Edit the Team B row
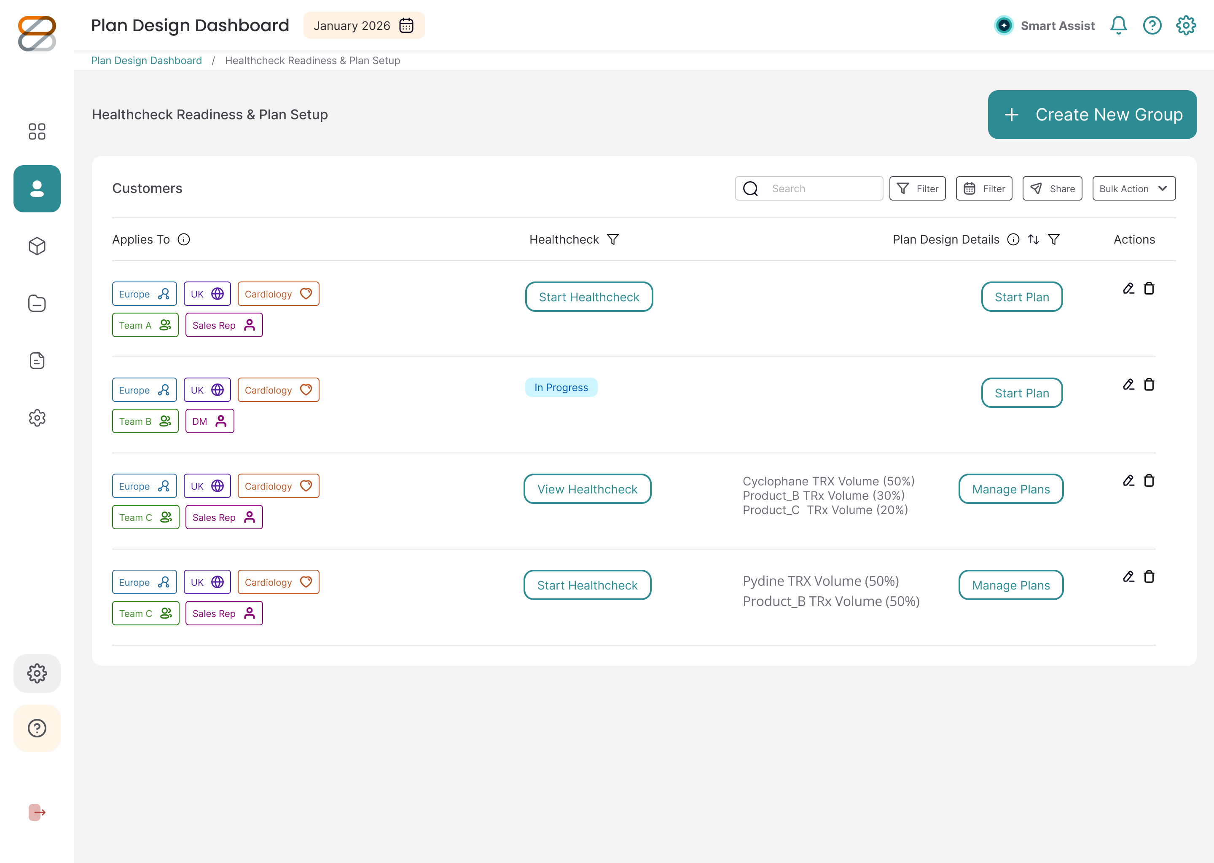 point(1128,385)
